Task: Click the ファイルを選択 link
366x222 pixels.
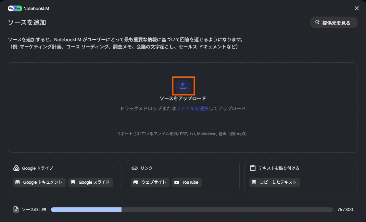Action: pyautogui.click(x=192, y=109)
